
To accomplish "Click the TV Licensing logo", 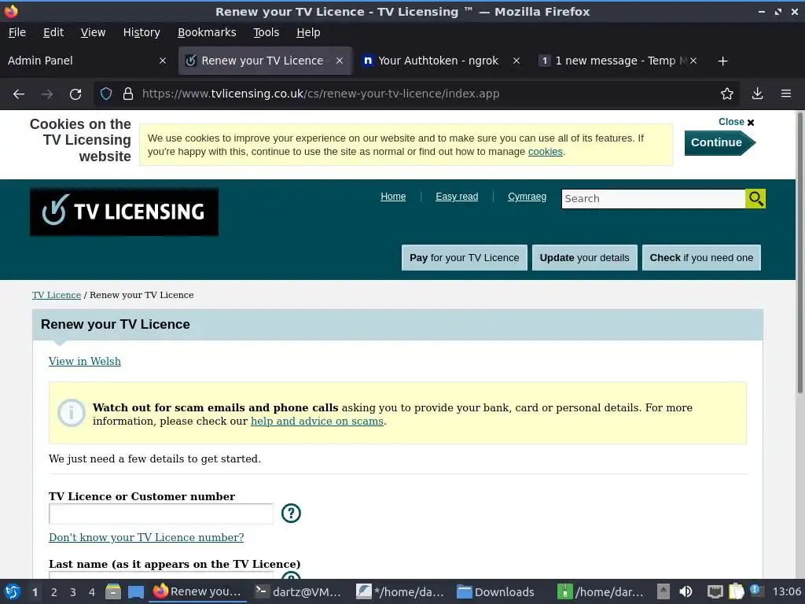I will point(124,212).
